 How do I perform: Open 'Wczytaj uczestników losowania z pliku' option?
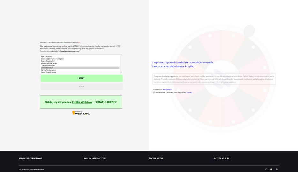click(174, 66)
